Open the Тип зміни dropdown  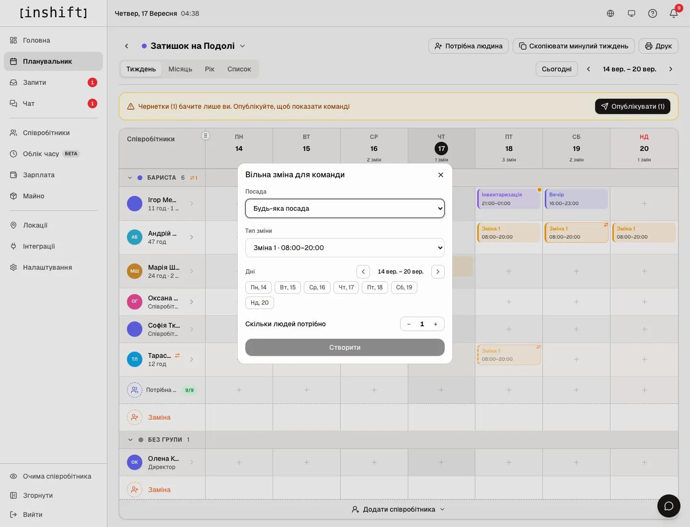345,248
